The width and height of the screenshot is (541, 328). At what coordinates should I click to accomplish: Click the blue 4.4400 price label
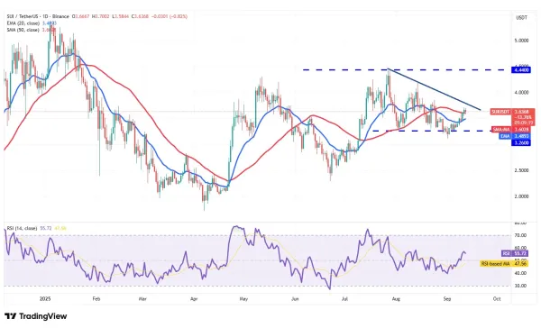tap(521, 70)
